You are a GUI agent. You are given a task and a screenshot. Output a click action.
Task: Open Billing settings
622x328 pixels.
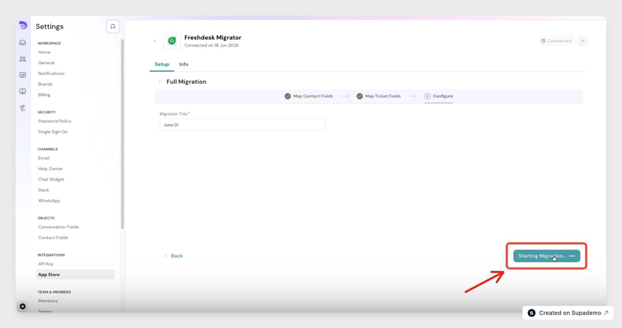[44, 95]
